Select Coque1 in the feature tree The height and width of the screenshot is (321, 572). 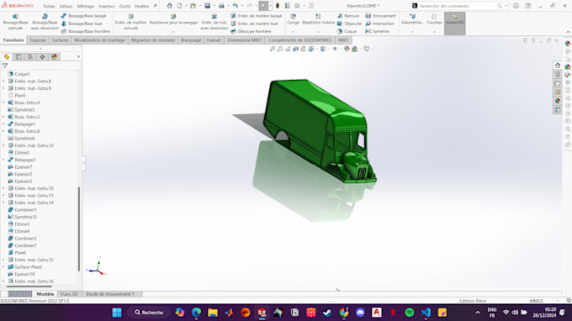click(x=22, y=74)
